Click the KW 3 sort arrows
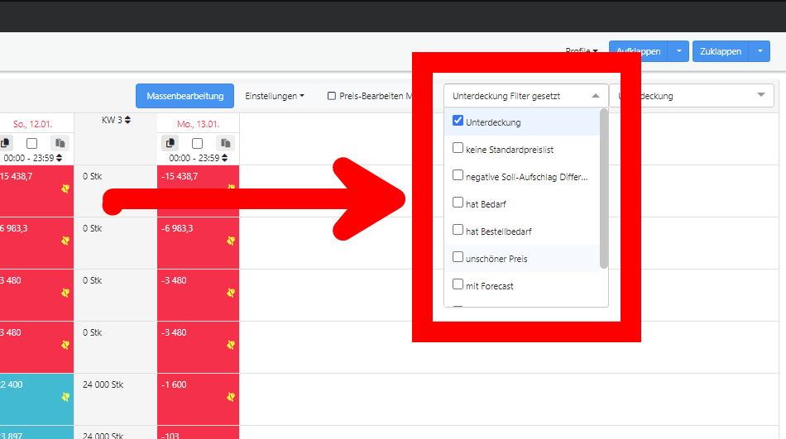This screenshot has width=786, height=439. pyautogui.click(x=127, y=120)
